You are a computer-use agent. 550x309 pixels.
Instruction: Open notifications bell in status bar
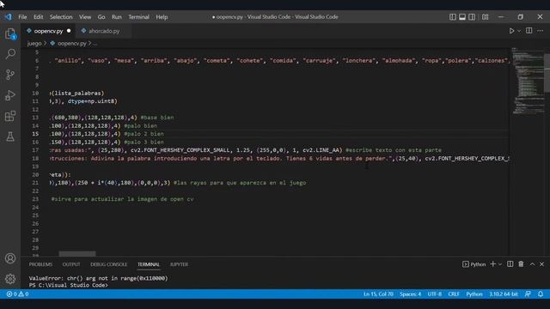541,294
